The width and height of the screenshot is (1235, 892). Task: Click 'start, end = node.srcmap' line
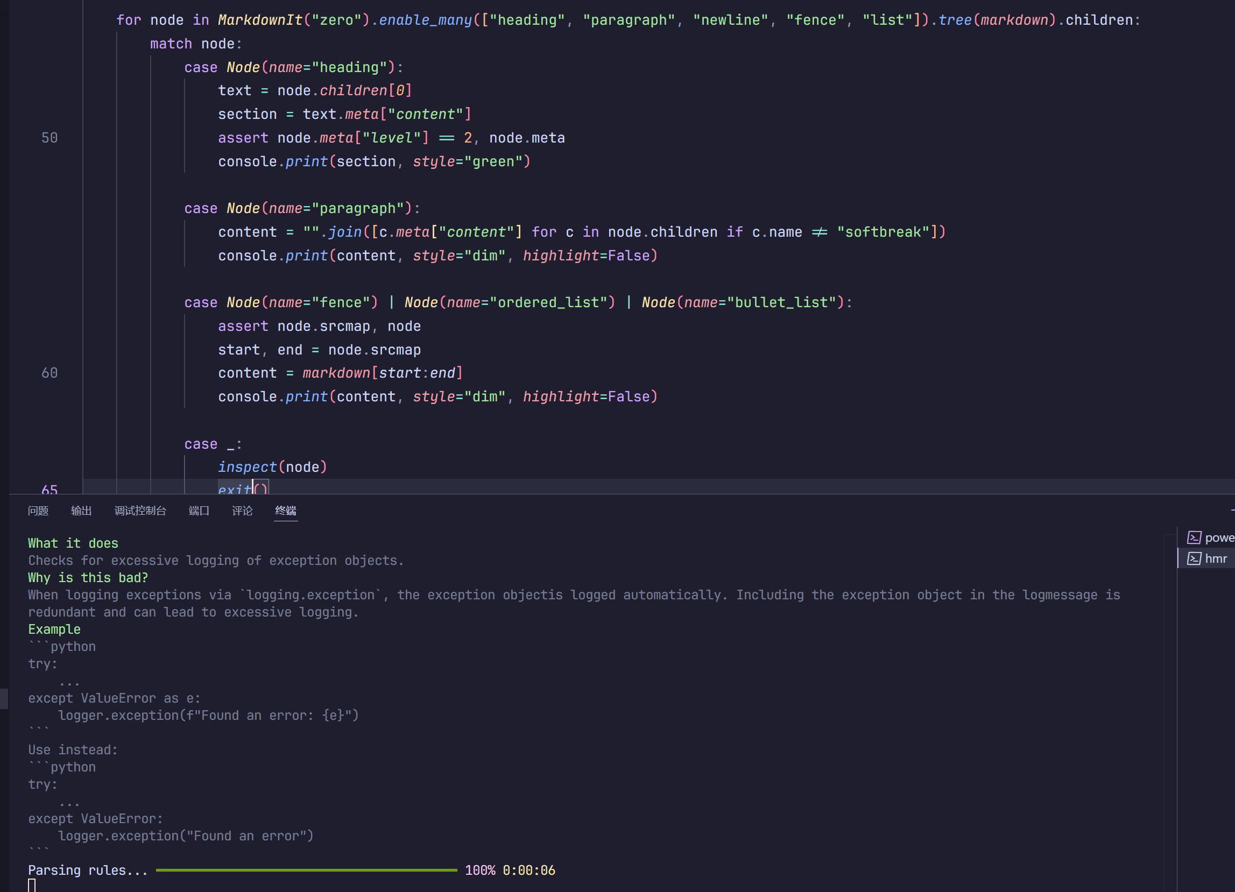319,350
